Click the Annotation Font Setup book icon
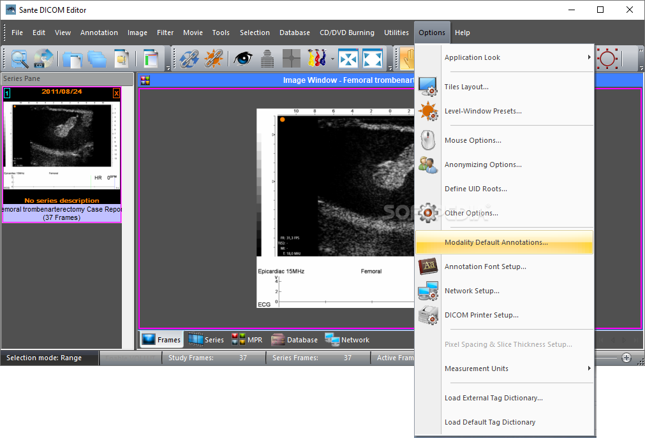Screen dimensions: 645x438 [x=428, y=266]
